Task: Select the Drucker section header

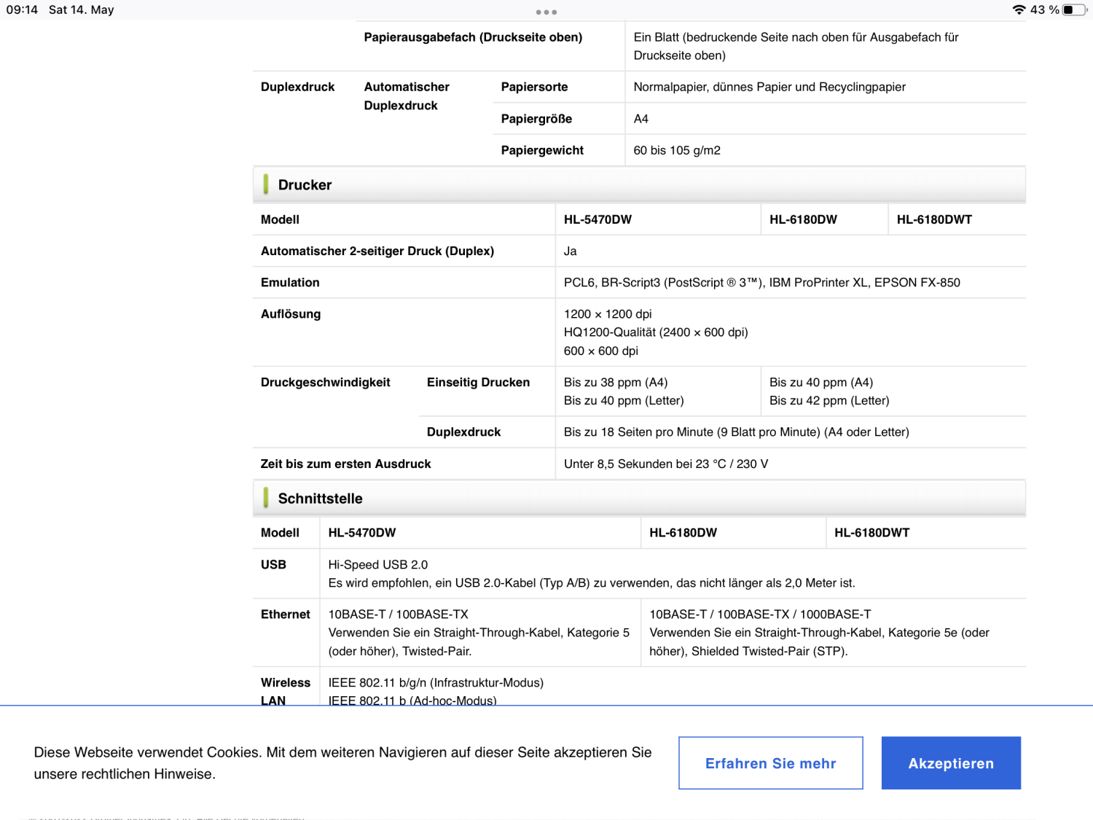Action: pos(305,185)
